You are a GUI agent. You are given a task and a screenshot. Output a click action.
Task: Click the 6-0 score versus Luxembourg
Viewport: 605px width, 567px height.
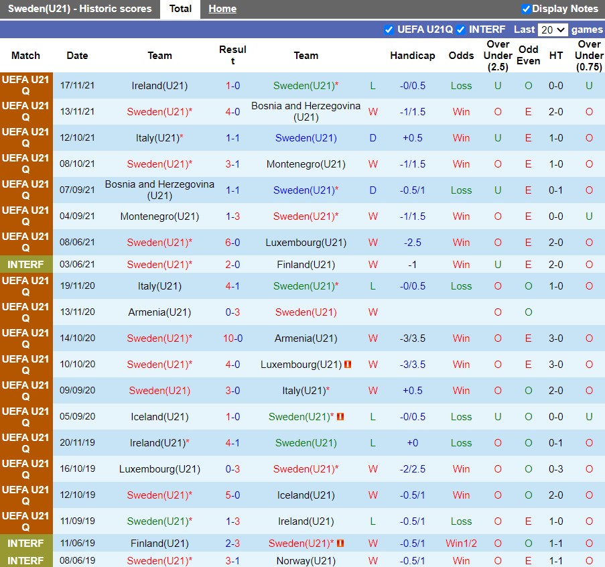click(232, 243)
